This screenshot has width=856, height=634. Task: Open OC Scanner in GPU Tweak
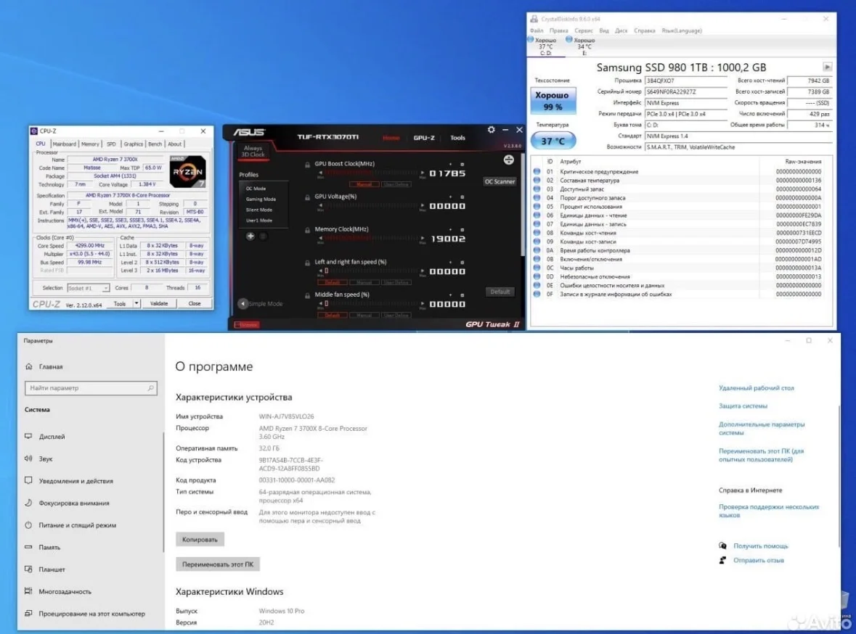(x=500, y=181)
